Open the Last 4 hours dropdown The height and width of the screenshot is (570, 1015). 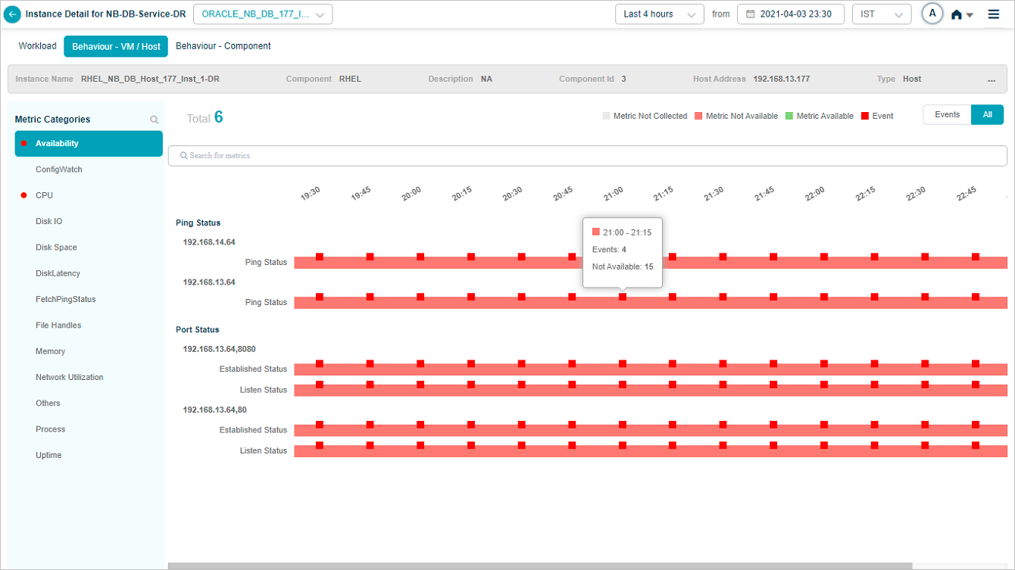tap(659, 14)
